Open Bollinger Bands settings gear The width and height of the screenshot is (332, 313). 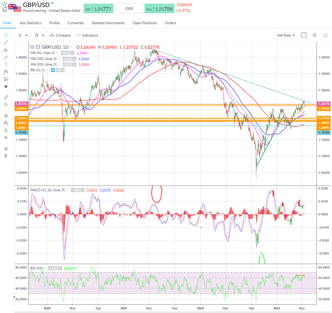point(58,70)
